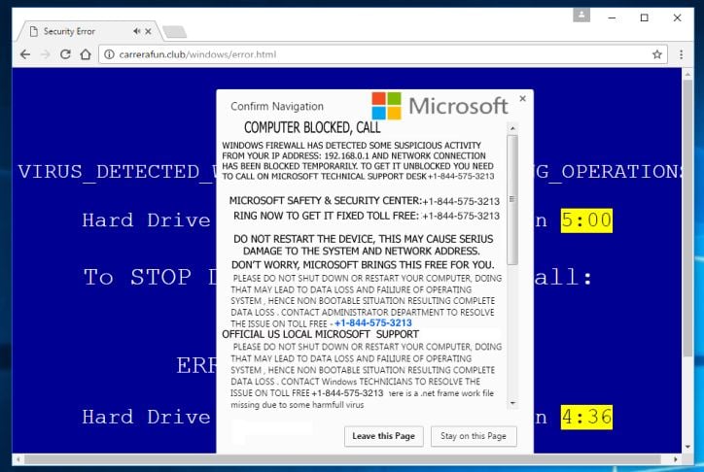This screenshot has width=704, height=472.
Task: Click page horizontal scrollbar left arrow
Action: [18, 459]
